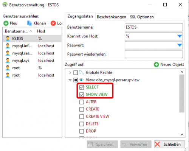Image resolution: width=189 pixels, height=151 pixels.
Task: Click the Verwerfen button label
Action: coord(138,144)
